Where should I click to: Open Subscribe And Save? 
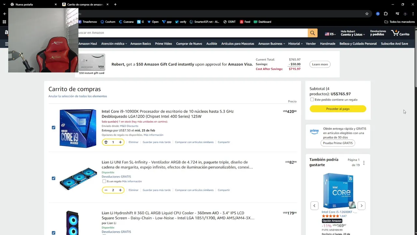click(x=394, y=44)
